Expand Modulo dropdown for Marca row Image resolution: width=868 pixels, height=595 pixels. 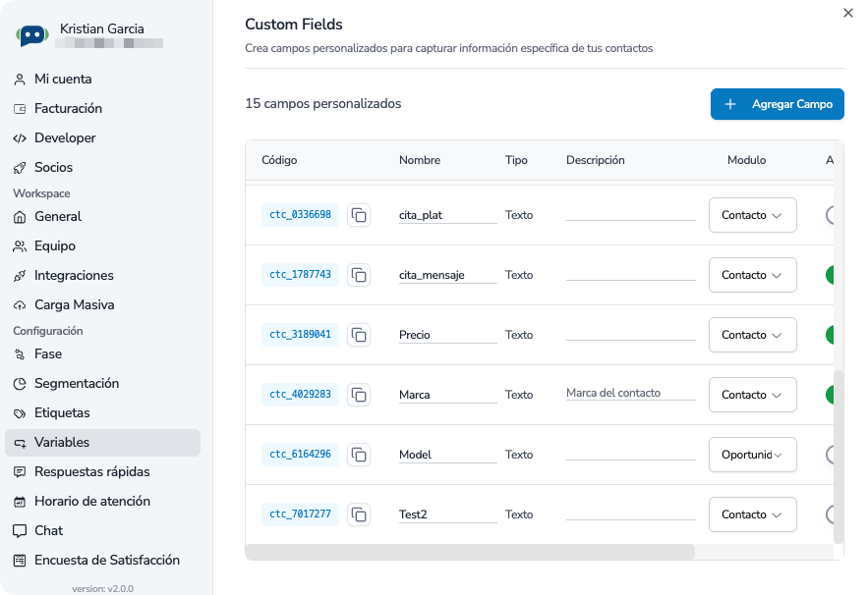[752, 395]
